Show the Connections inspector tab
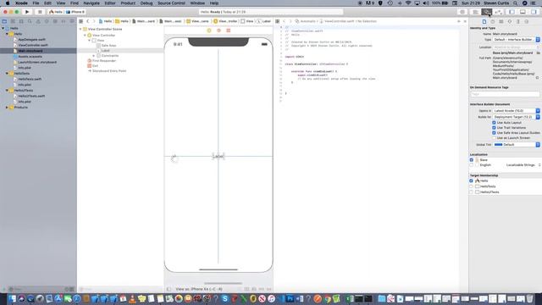542x305 pixels. tap(527, 21)
